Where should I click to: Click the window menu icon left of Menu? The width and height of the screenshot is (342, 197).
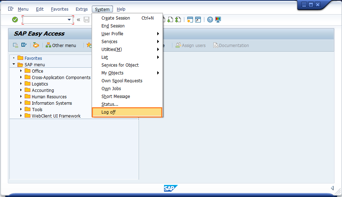(11, 9)
